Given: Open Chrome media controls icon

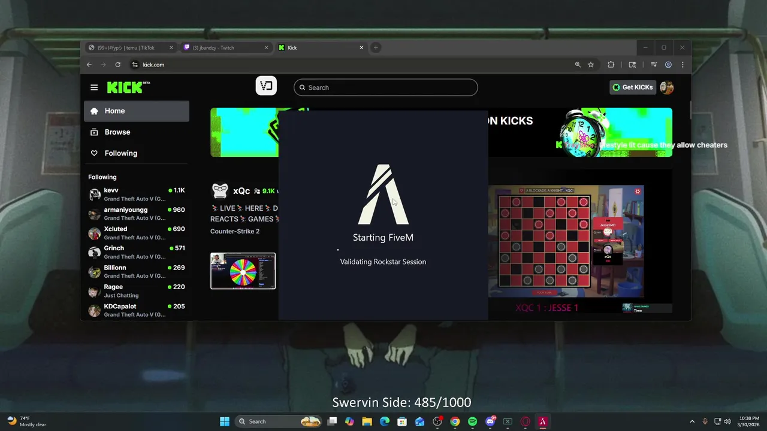Looking at the screenshot, I should (653, 65).
